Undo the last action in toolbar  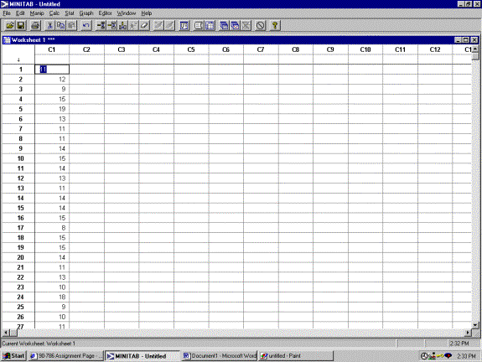[86, 25]
